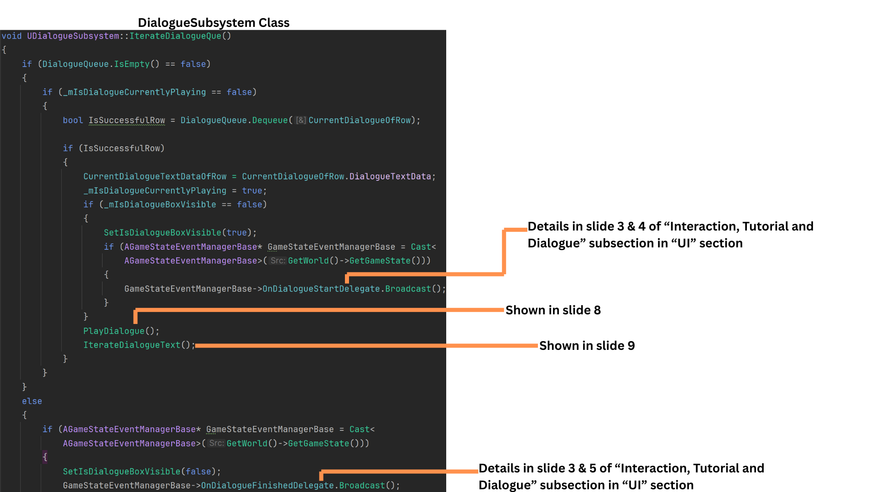Click the "Shown in slide 8" annotation
Screen dimensions: 876x492
[553, 310]
